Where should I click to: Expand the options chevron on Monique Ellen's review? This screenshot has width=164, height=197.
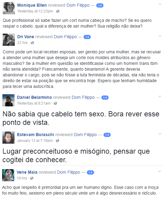click(x=160, y=5)
